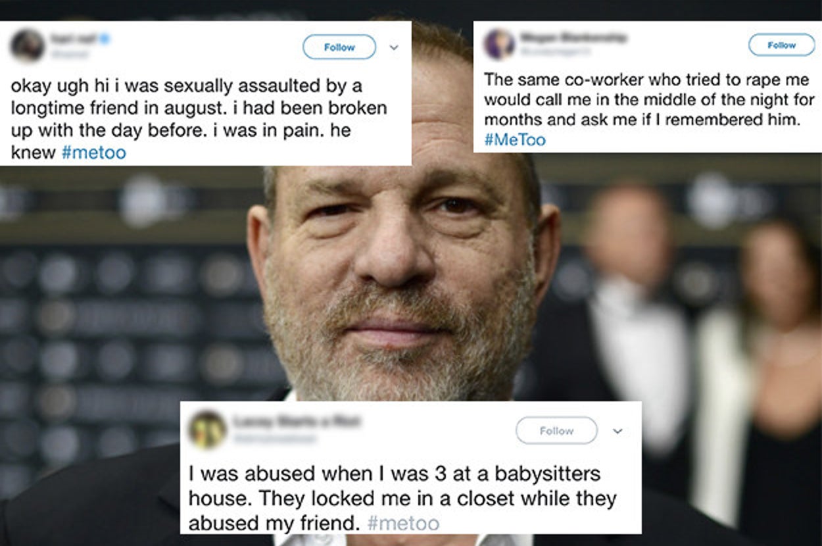Expand chevron menu on the "longtime friend" tweet
The height and width of the screenshot is (546, 822).
[394, 47]
